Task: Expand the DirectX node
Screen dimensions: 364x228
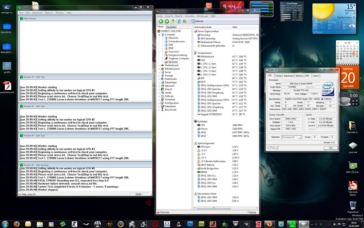Action: click(159, 89)
